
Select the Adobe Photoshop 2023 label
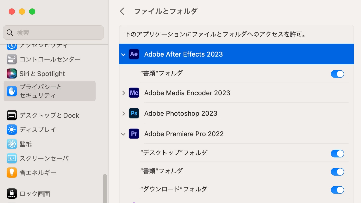tap(181, 113)
